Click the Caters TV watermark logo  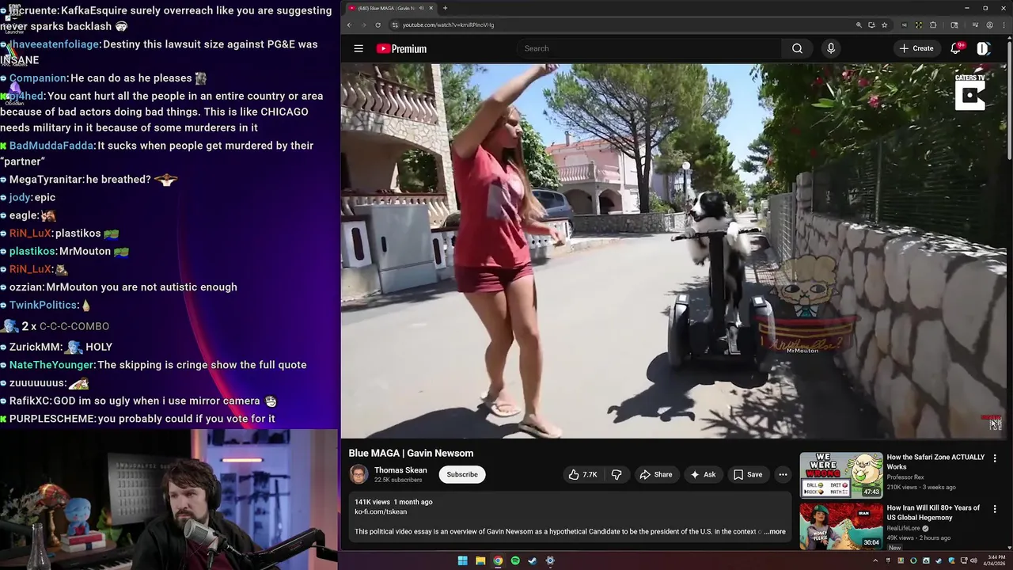[x=969, y=92]
